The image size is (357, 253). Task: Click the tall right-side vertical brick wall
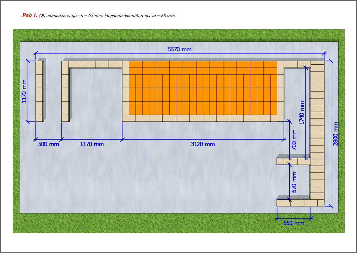tap(317, 133)
